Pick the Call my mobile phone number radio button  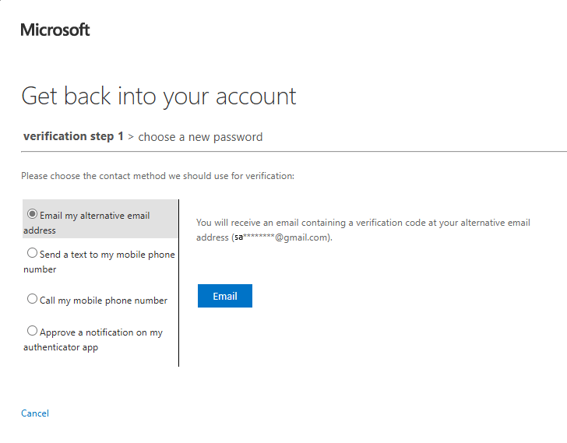pos(32,299)
